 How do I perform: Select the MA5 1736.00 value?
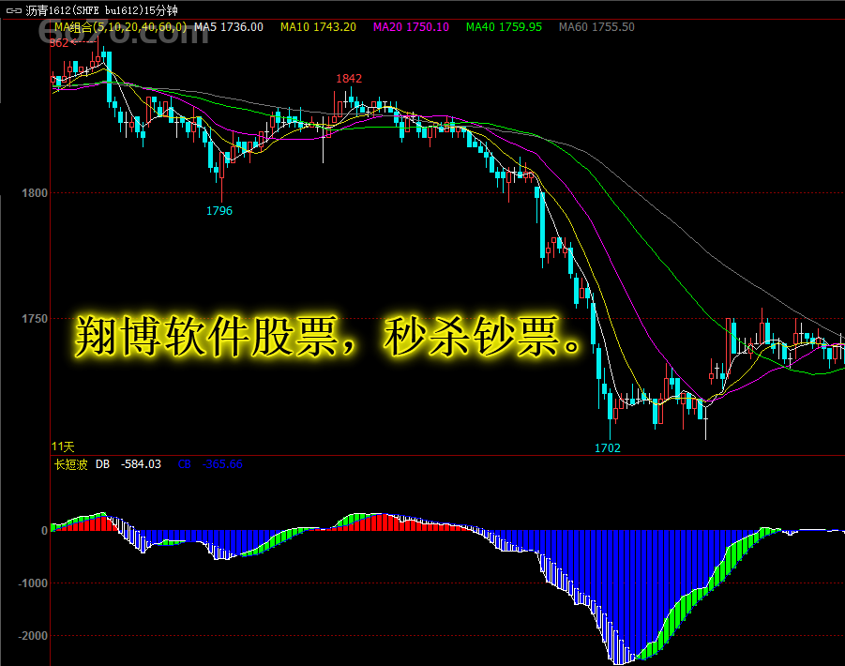[229, 27]
